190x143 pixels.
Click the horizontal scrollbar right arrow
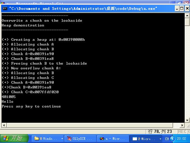(x=182, y=125)
